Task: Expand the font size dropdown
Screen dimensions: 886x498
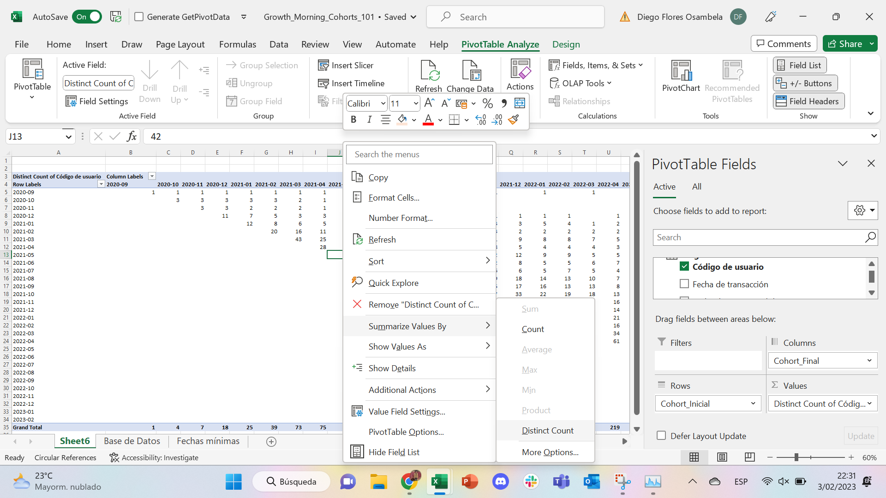Action: click(x=416, y=103)
